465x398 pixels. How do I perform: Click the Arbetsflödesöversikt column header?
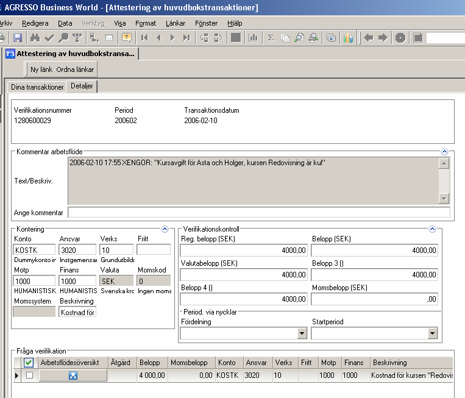tap(73, 363)
